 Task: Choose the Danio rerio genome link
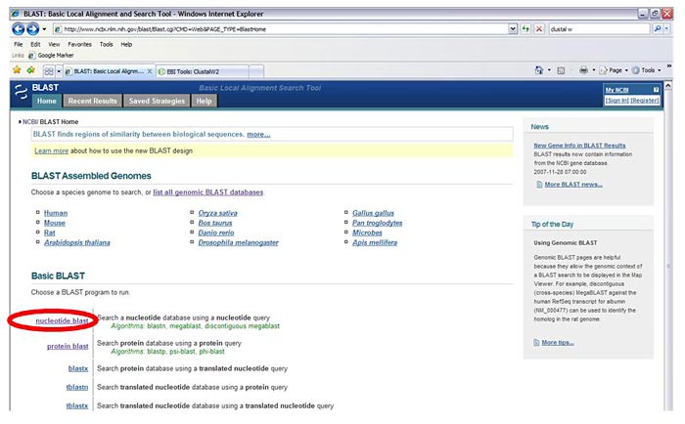tap(216, 233)
